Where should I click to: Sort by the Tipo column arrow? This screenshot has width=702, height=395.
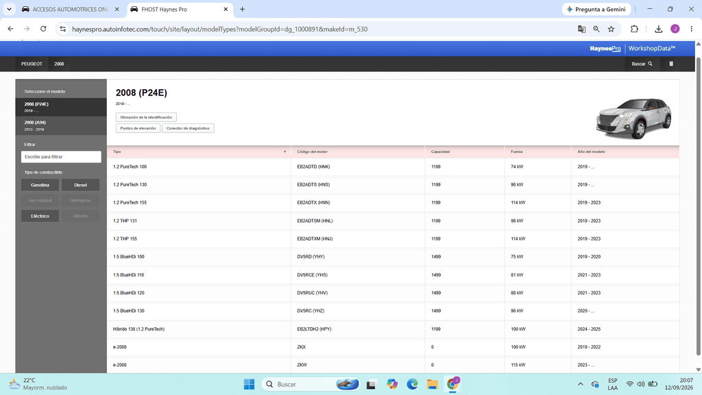click(x=285, y=152)
